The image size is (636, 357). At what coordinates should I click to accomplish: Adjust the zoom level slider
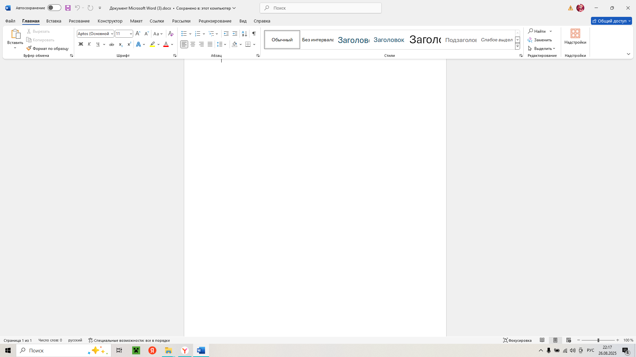point(598,340)
